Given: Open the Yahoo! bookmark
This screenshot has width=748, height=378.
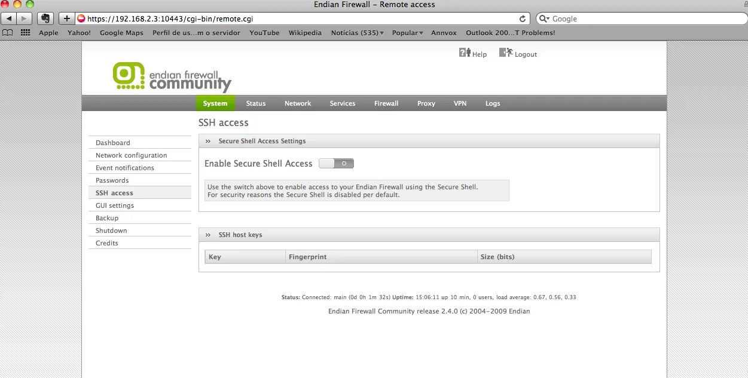Looking at the screenshot, I should coord(79,33).
